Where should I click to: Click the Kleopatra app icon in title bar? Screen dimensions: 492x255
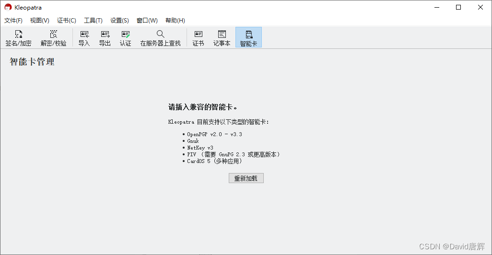point(8,7)
